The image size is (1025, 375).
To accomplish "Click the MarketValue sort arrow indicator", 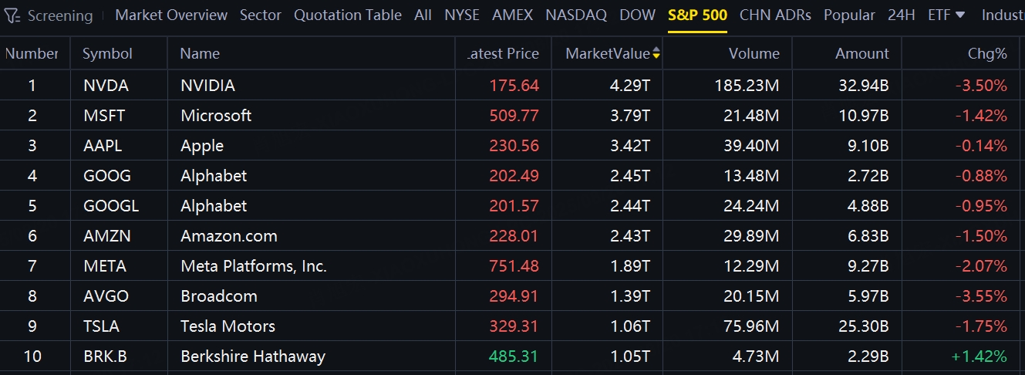I will coord(656,53).
